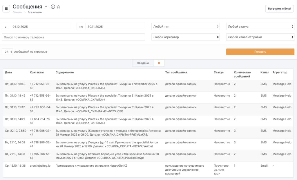Open the Любой тип dropdown
Screen dimensions: 297x180
click(186, 26)
